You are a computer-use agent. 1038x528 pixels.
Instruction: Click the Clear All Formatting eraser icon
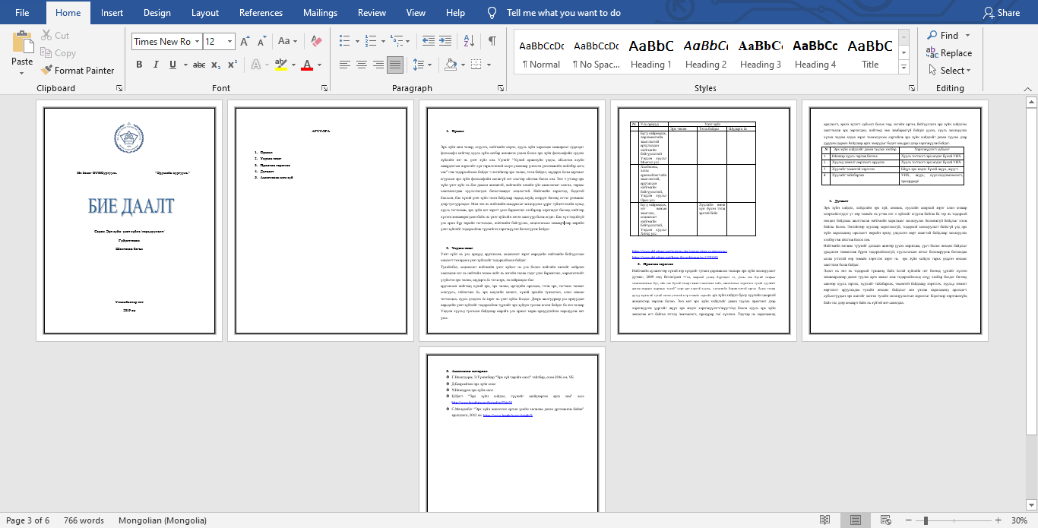[x=318, y=41]
